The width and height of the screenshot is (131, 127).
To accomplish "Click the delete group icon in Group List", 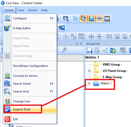I will [97, 50].
